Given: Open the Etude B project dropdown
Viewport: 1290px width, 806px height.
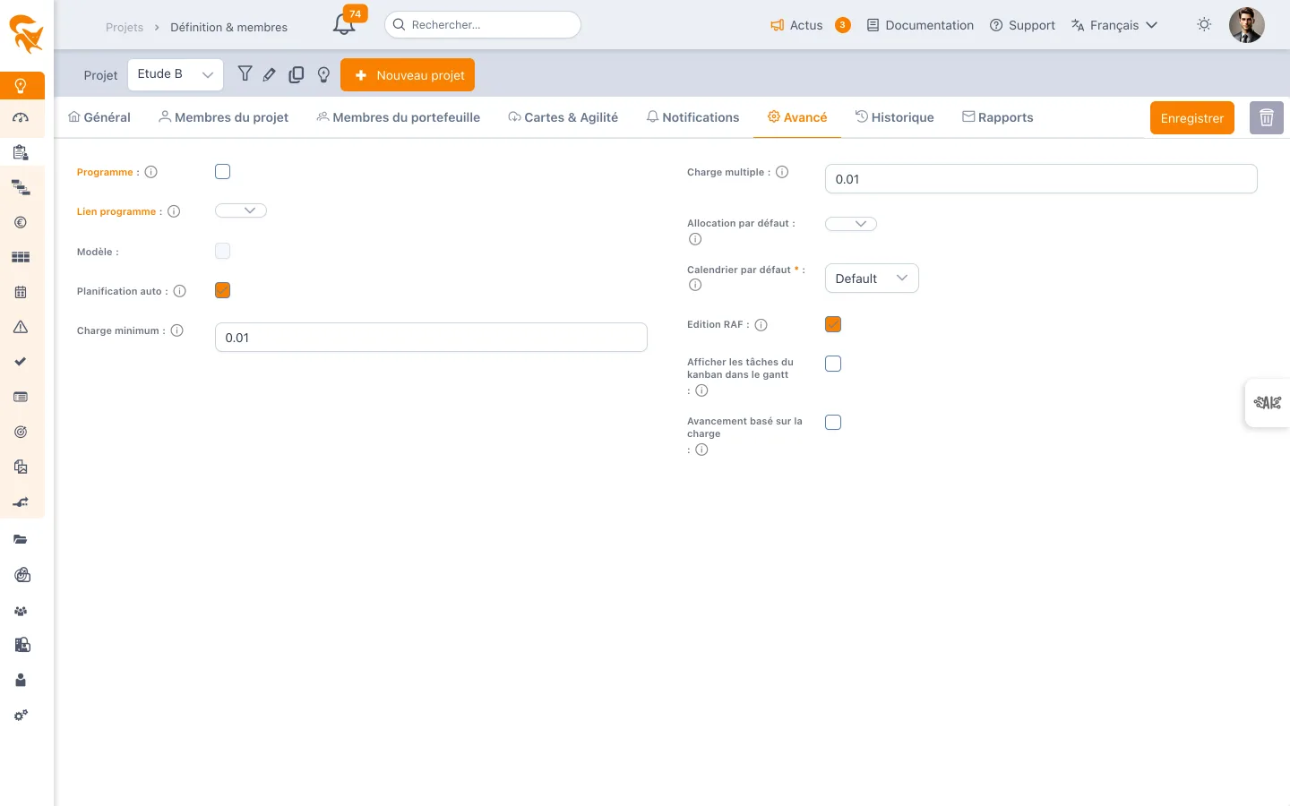Looking at the screenshot, I should (x=176, y=74).
